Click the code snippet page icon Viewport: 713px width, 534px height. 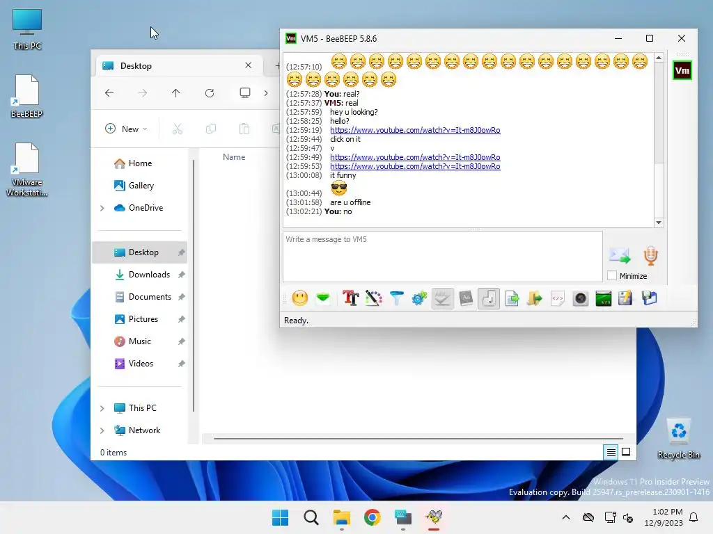click(x=558, y=298)
